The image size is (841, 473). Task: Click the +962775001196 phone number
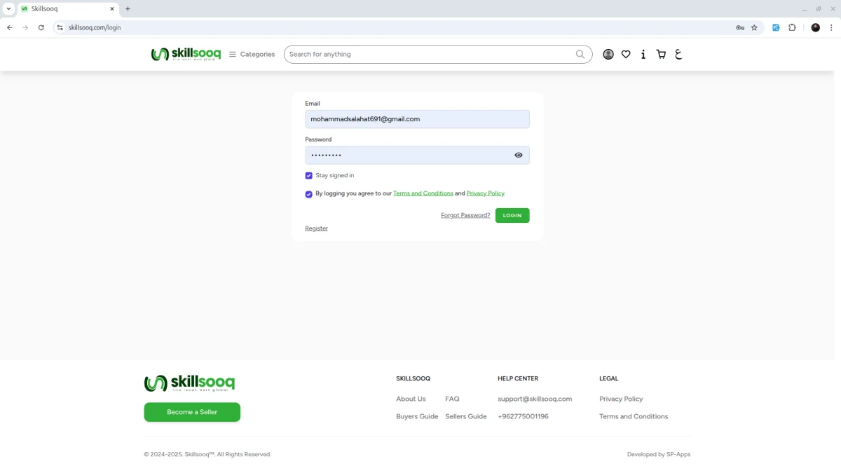click(x=523, y=416)
